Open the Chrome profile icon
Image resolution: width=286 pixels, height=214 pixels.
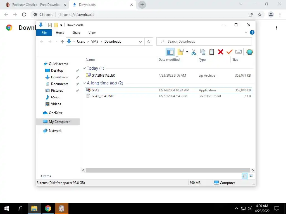tap(271, 14)
